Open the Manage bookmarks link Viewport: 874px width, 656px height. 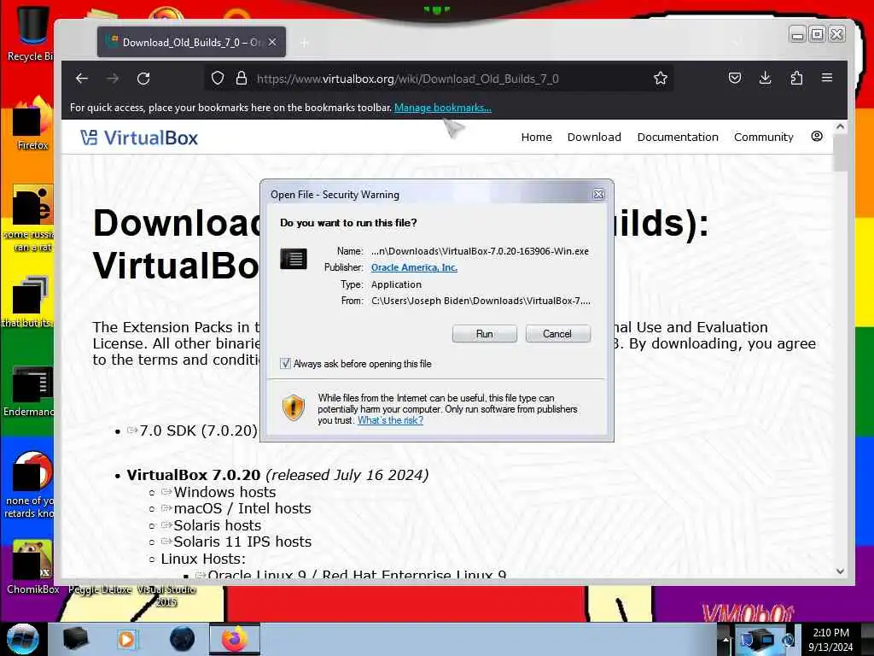443,108
